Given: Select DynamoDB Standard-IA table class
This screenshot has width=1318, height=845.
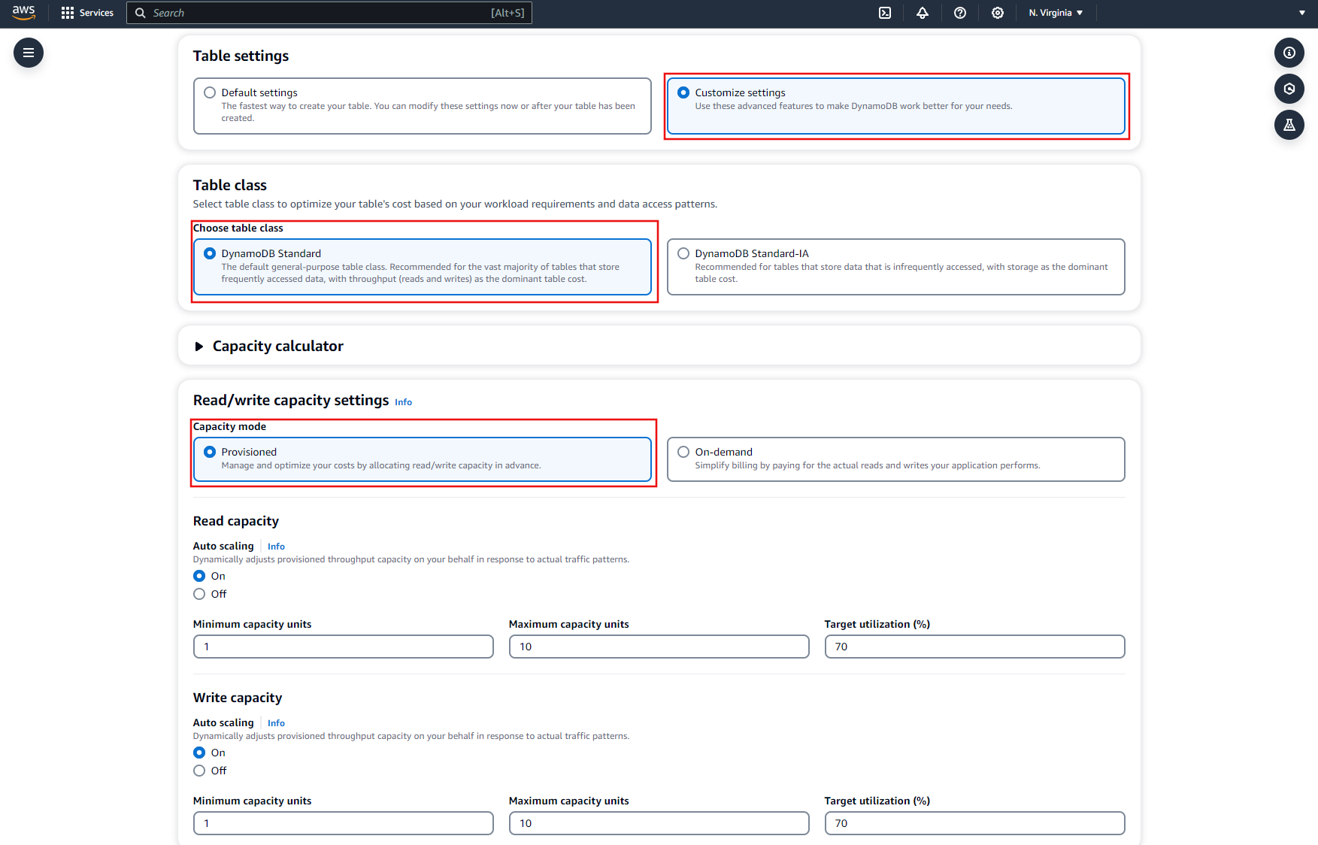Looking at the screenshot, I should (683, 253).
